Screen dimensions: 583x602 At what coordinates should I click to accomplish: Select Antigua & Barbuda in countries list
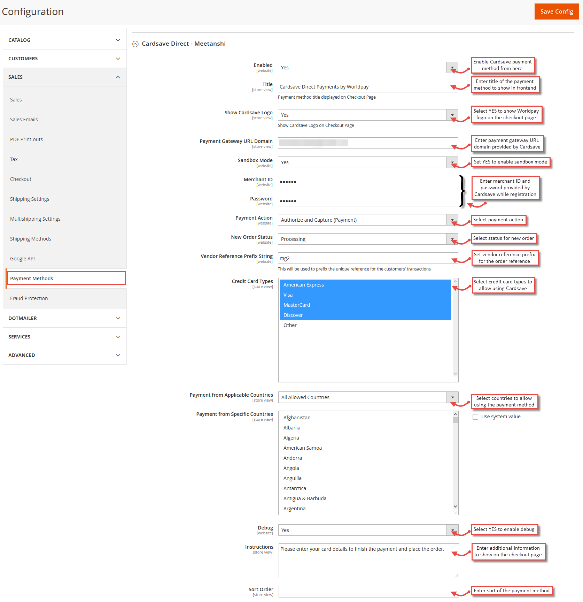[366, 498]
